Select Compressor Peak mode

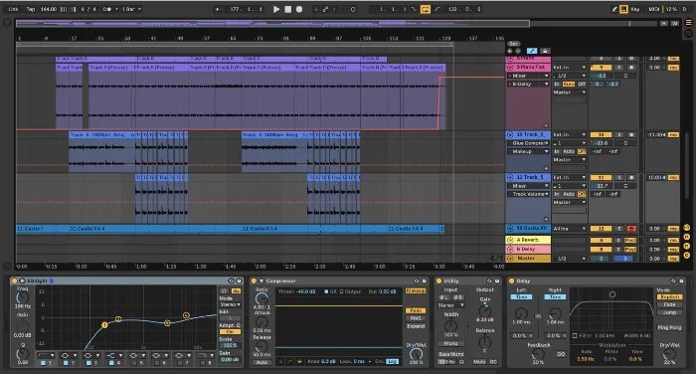click(x=416, y=310)
